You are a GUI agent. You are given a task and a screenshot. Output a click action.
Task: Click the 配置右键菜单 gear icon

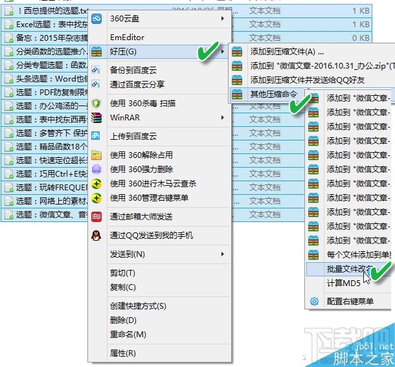point(314,301)
